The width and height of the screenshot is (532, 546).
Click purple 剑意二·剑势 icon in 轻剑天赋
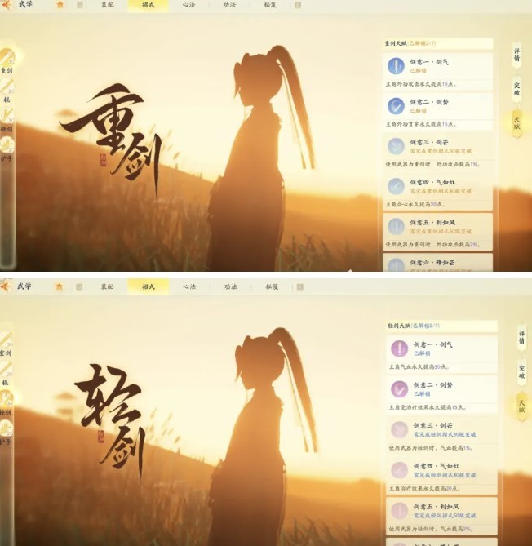coord(399,389)
